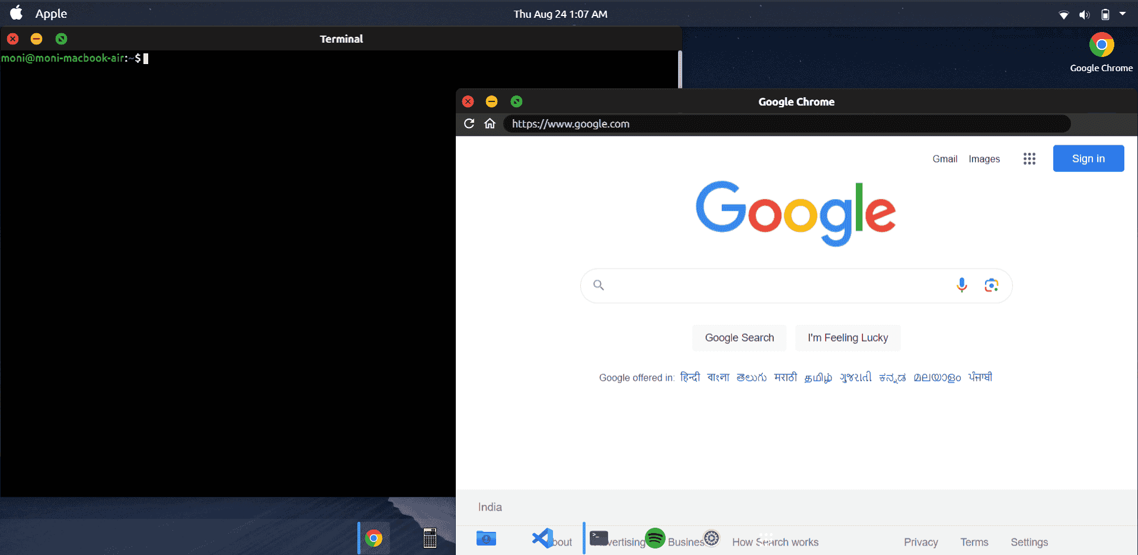Open How Search works link

[x=775, y=542]
